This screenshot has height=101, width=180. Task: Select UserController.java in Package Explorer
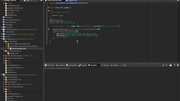(19, 49)
